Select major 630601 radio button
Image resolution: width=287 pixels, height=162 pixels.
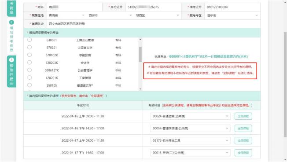coord(29,40)
